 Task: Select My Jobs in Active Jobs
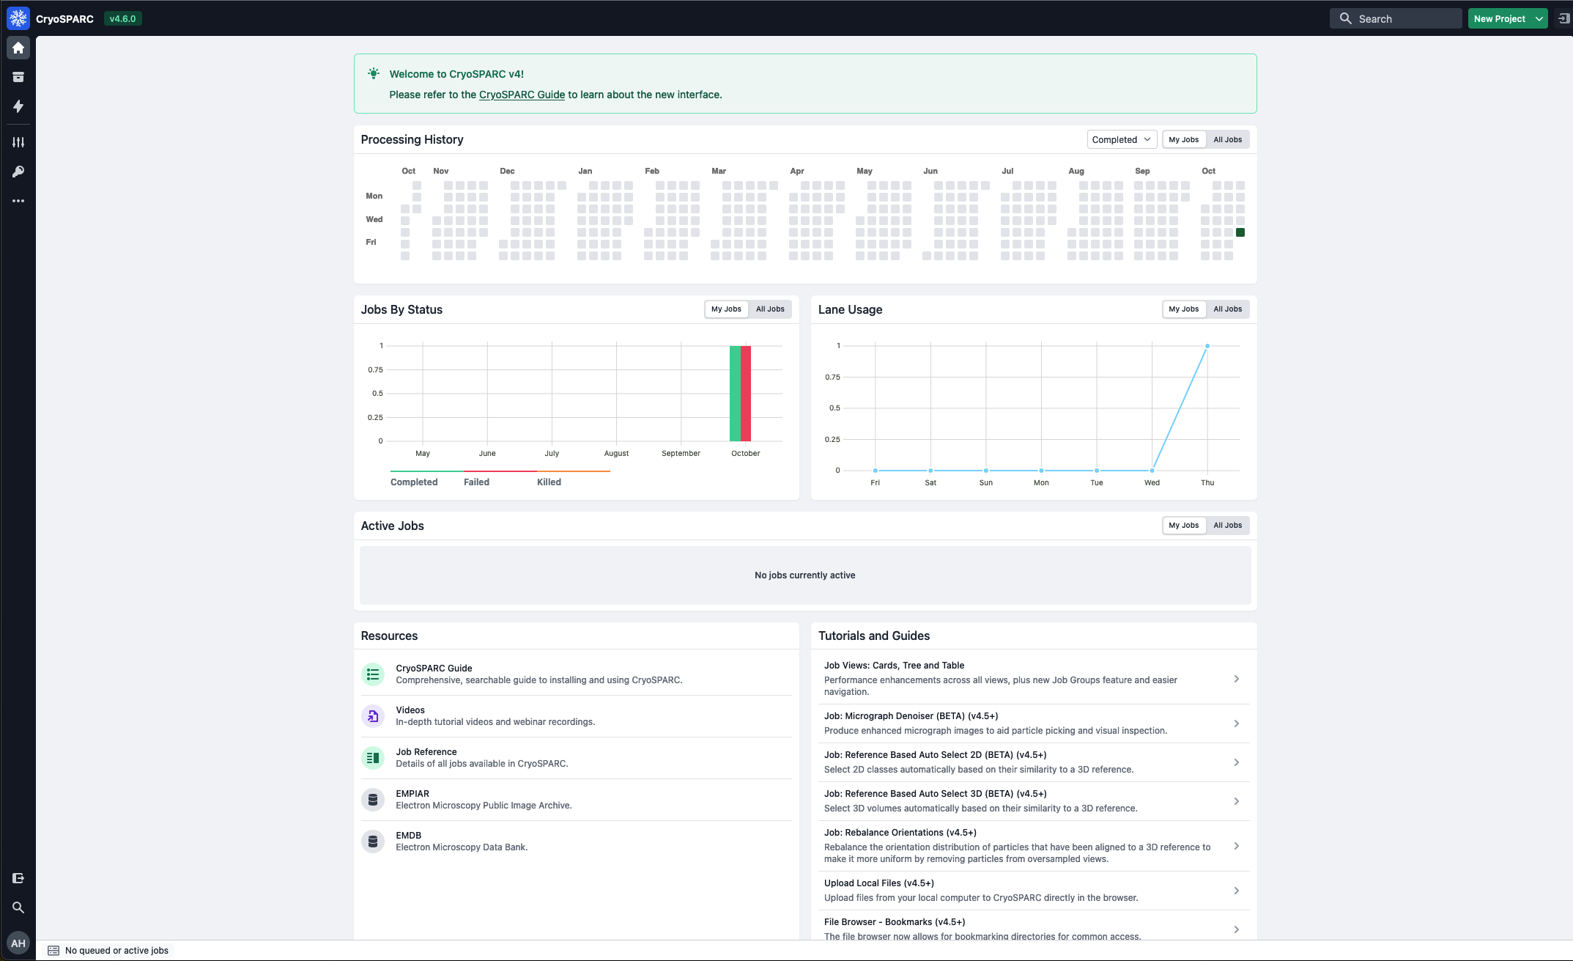1184,526
